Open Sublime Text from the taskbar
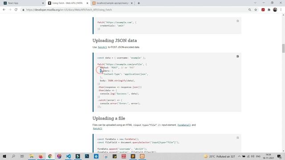The height and width of the screenshot is (160, 285). (x=133, y=156)
